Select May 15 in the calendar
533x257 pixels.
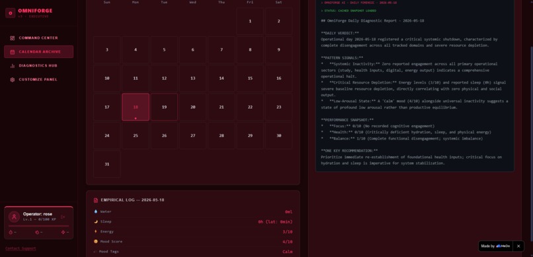250,78
